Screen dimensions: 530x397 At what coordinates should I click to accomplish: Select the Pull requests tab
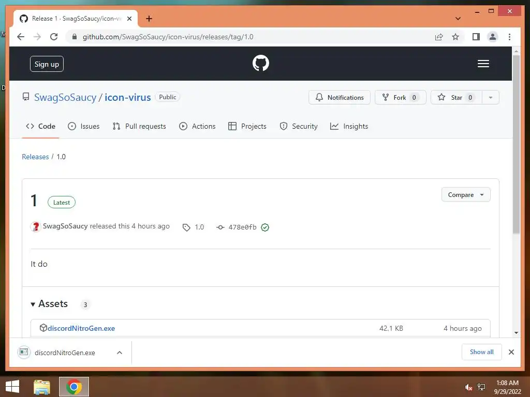(x=139, y=126)
